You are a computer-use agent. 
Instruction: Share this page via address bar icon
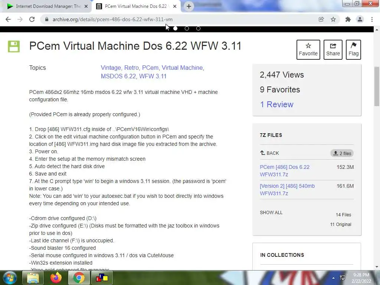(321, 19)
